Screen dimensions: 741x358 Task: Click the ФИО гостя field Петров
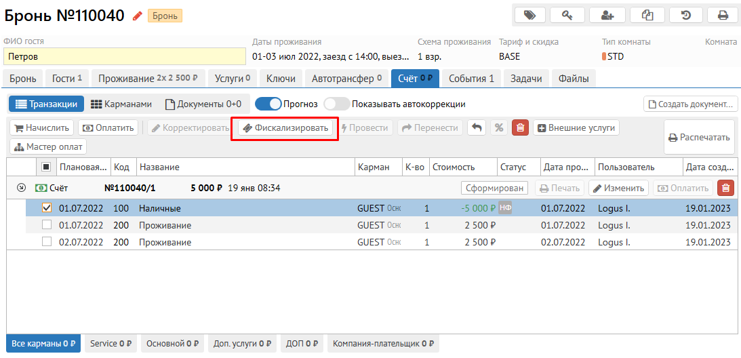click(x=124, y=56)
